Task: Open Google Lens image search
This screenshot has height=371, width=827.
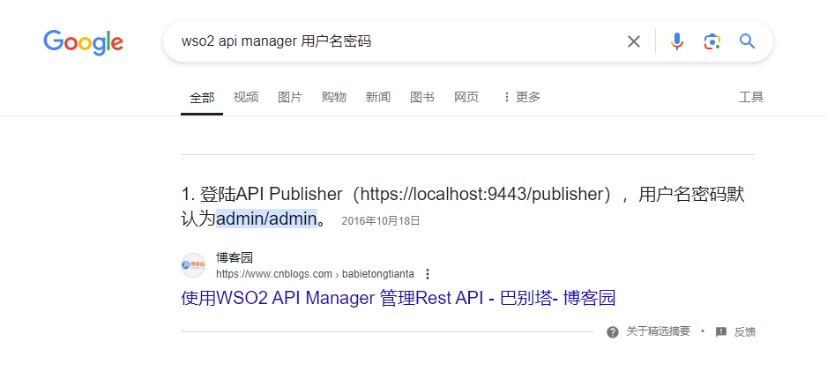Action: click(x=712, y=41)
